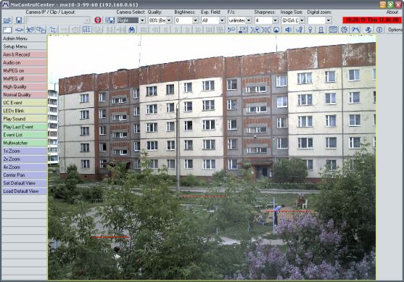Click the red camera info icon
This screenshot has height=282, width=404.
click(98, 20)
